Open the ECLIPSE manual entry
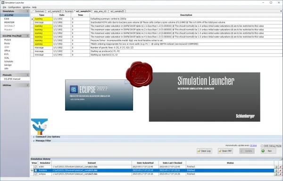The width and height of the screenshot is (283, 181). (12, 79)
